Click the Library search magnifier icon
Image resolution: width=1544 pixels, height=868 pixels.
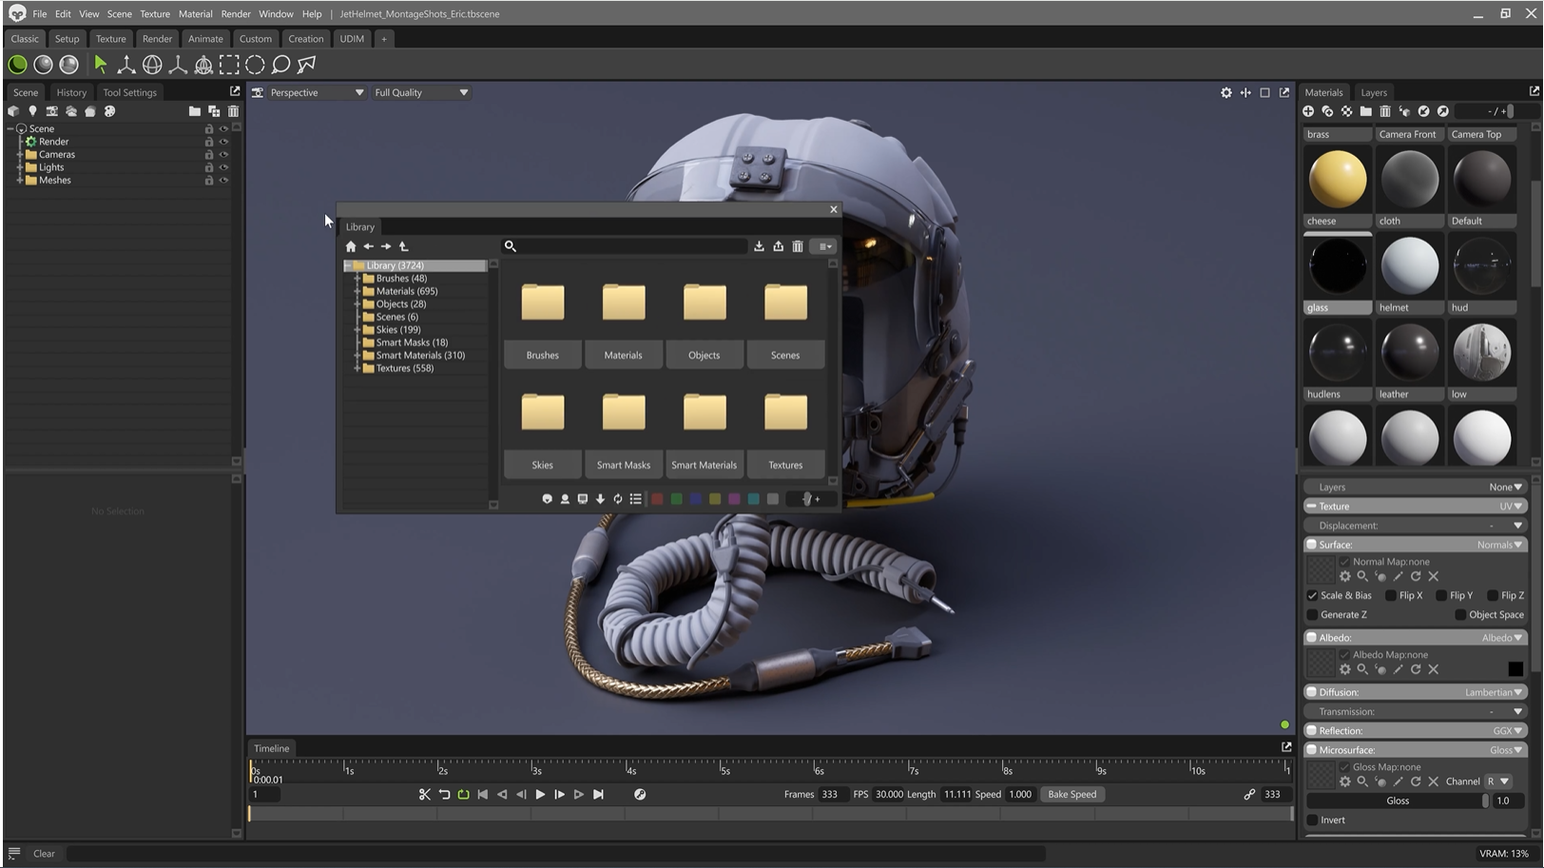tap(511, 246)
